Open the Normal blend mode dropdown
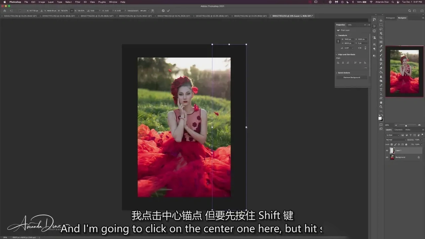The height and width of the screenshot is (239, 425). point(396,140)
